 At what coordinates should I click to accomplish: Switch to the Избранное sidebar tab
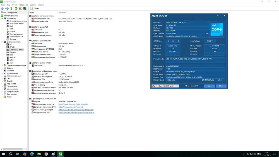click(13, 13)
